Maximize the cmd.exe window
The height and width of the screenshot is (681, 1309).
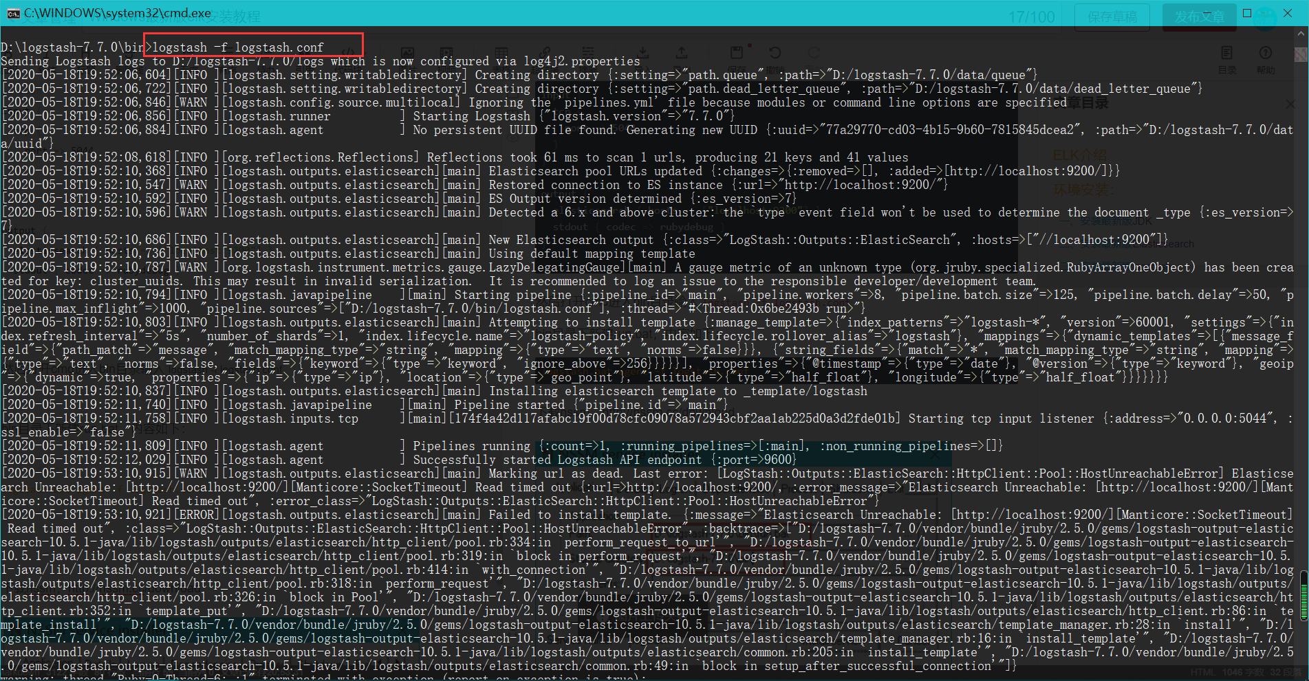[x=1247, y=13]
